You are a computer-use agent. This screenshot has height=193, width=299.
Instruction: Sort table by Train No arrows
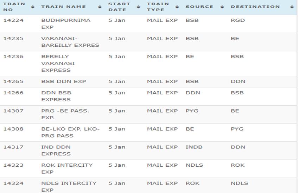(33, 7)
